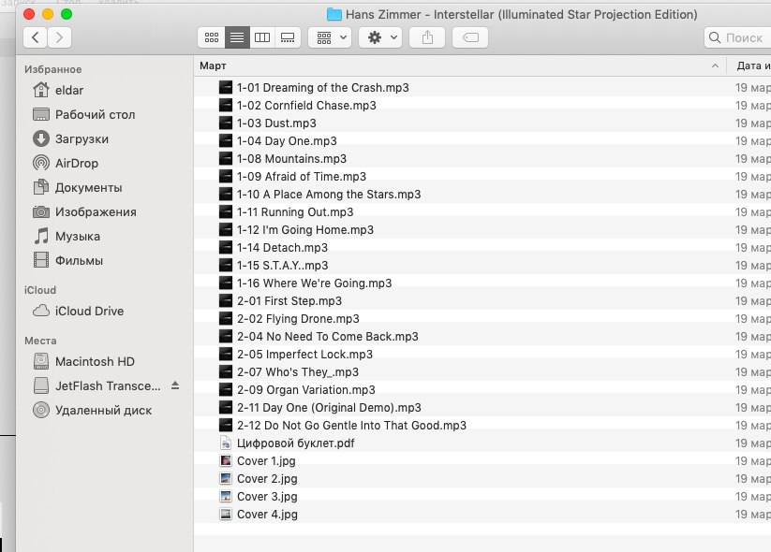771x552 pixels.
Task: Open iCloud Drive in sidebar
Action: 78,311
